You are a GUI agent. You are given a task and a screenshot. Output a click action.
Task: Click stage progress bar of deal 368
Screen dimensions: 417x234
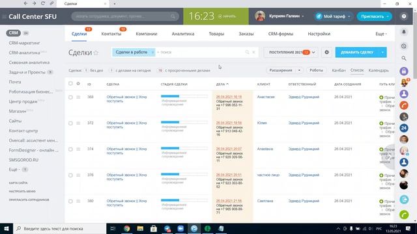click(x=184, y=96)
